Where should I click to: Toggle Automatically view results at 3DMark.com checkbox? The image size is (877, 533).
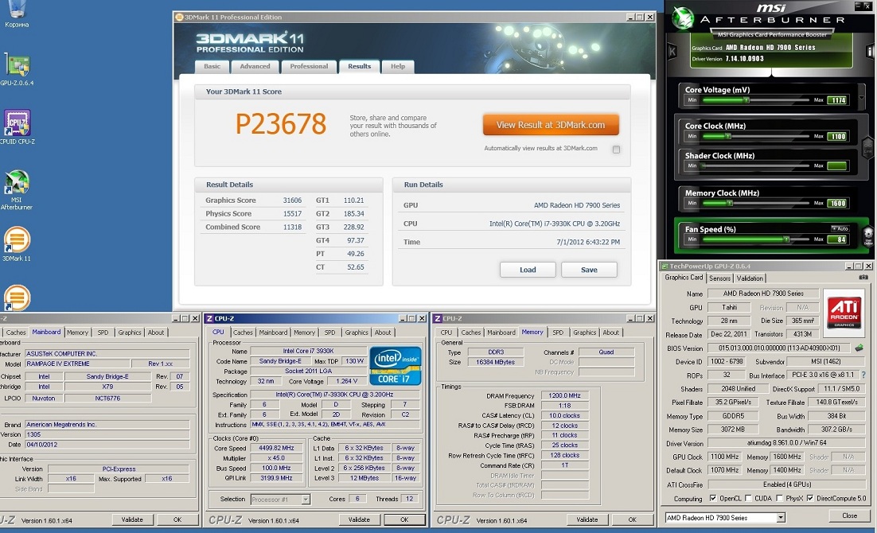point(616,150)
